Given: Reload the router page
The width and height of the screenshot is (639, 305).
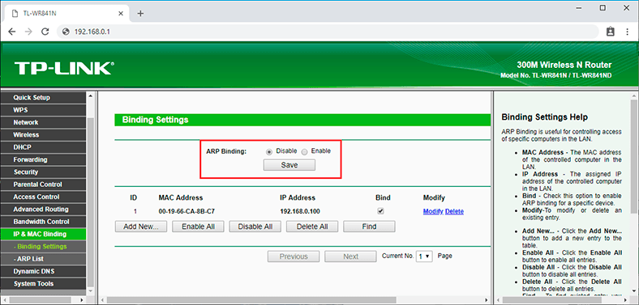Looking at the screenshot, I should click(45, 32).
